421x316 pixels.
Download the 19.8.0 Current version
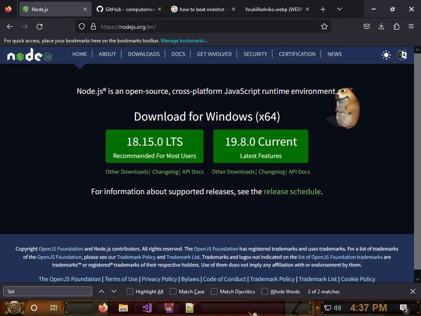tap(261, 146)
